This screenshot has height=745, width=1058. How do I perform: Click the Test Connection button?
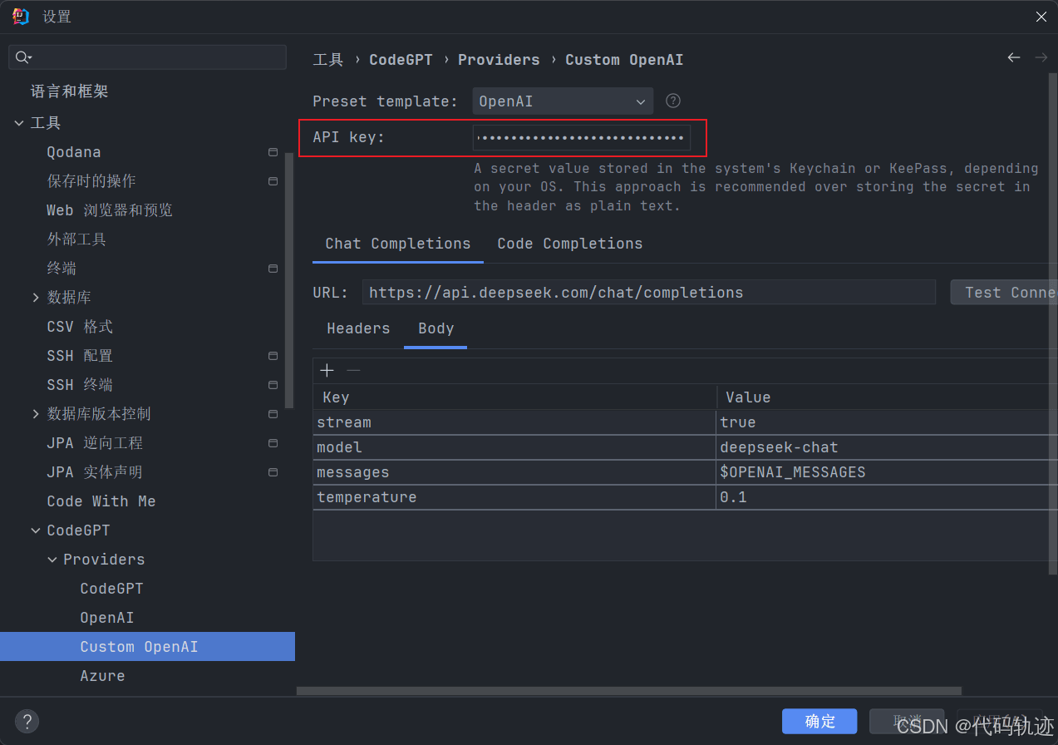tap(1004, 292)
